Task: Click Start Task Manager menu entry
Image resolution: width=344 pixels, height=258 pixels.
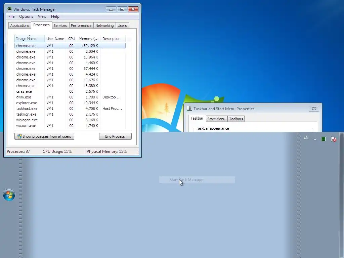Action: [197, 180]
